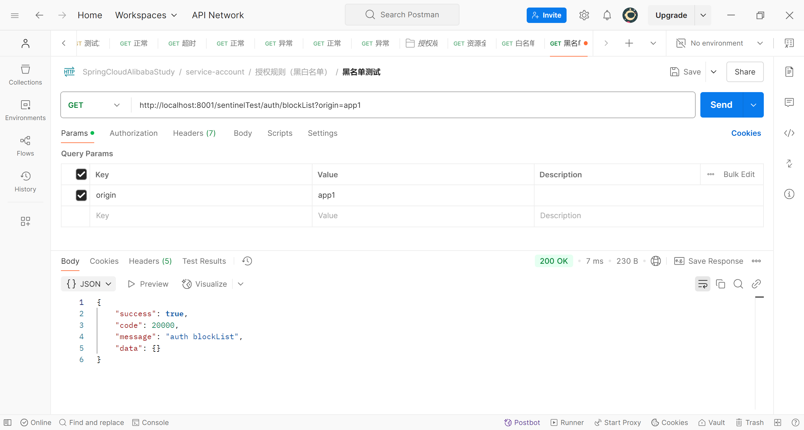Switch to the Authorization tab

[x=133, y=133]
